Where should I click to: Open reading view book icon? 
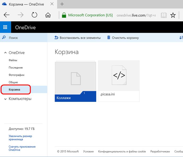pyautogui.click(x=164, y=15)
